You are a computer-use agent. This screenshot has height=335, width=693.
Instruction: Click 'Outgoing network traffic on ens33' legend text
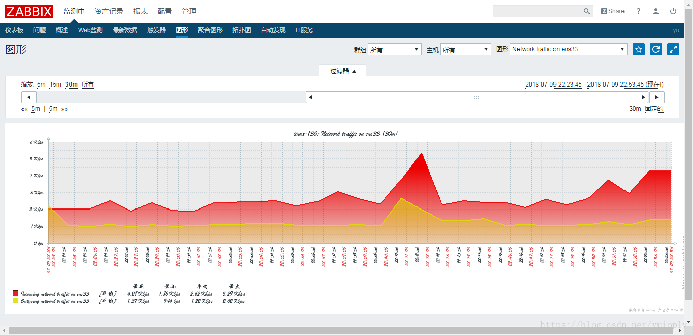[x=55, y=301]
